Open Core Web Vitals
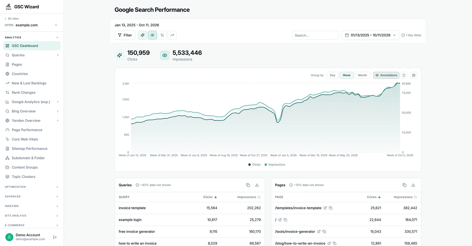Image resolution: width=472 pixels, height=246 pixels. click(32, 139)
